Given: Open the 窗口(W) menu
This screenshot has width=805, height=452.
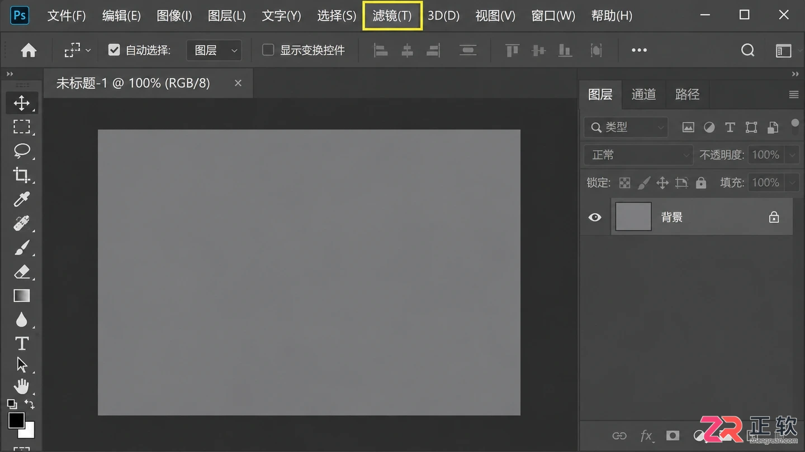Looking at the screenshot, I should [x=553, y=16].
